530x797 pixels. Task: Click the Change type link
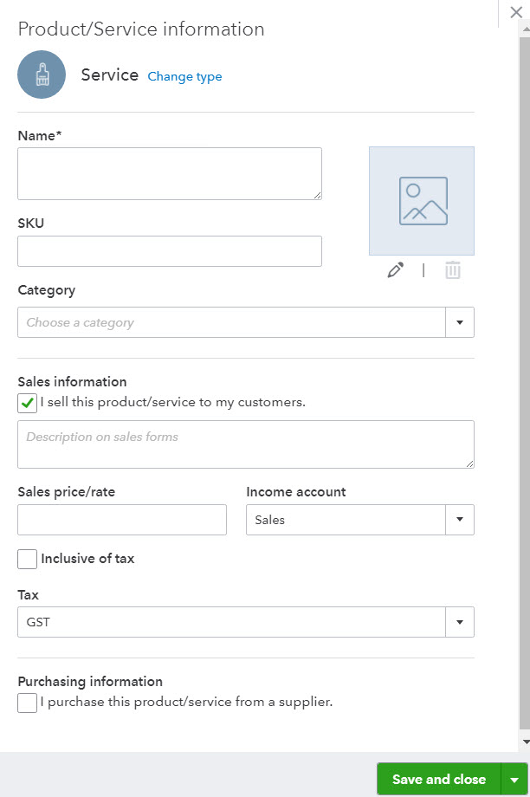(x=184, y=76)
